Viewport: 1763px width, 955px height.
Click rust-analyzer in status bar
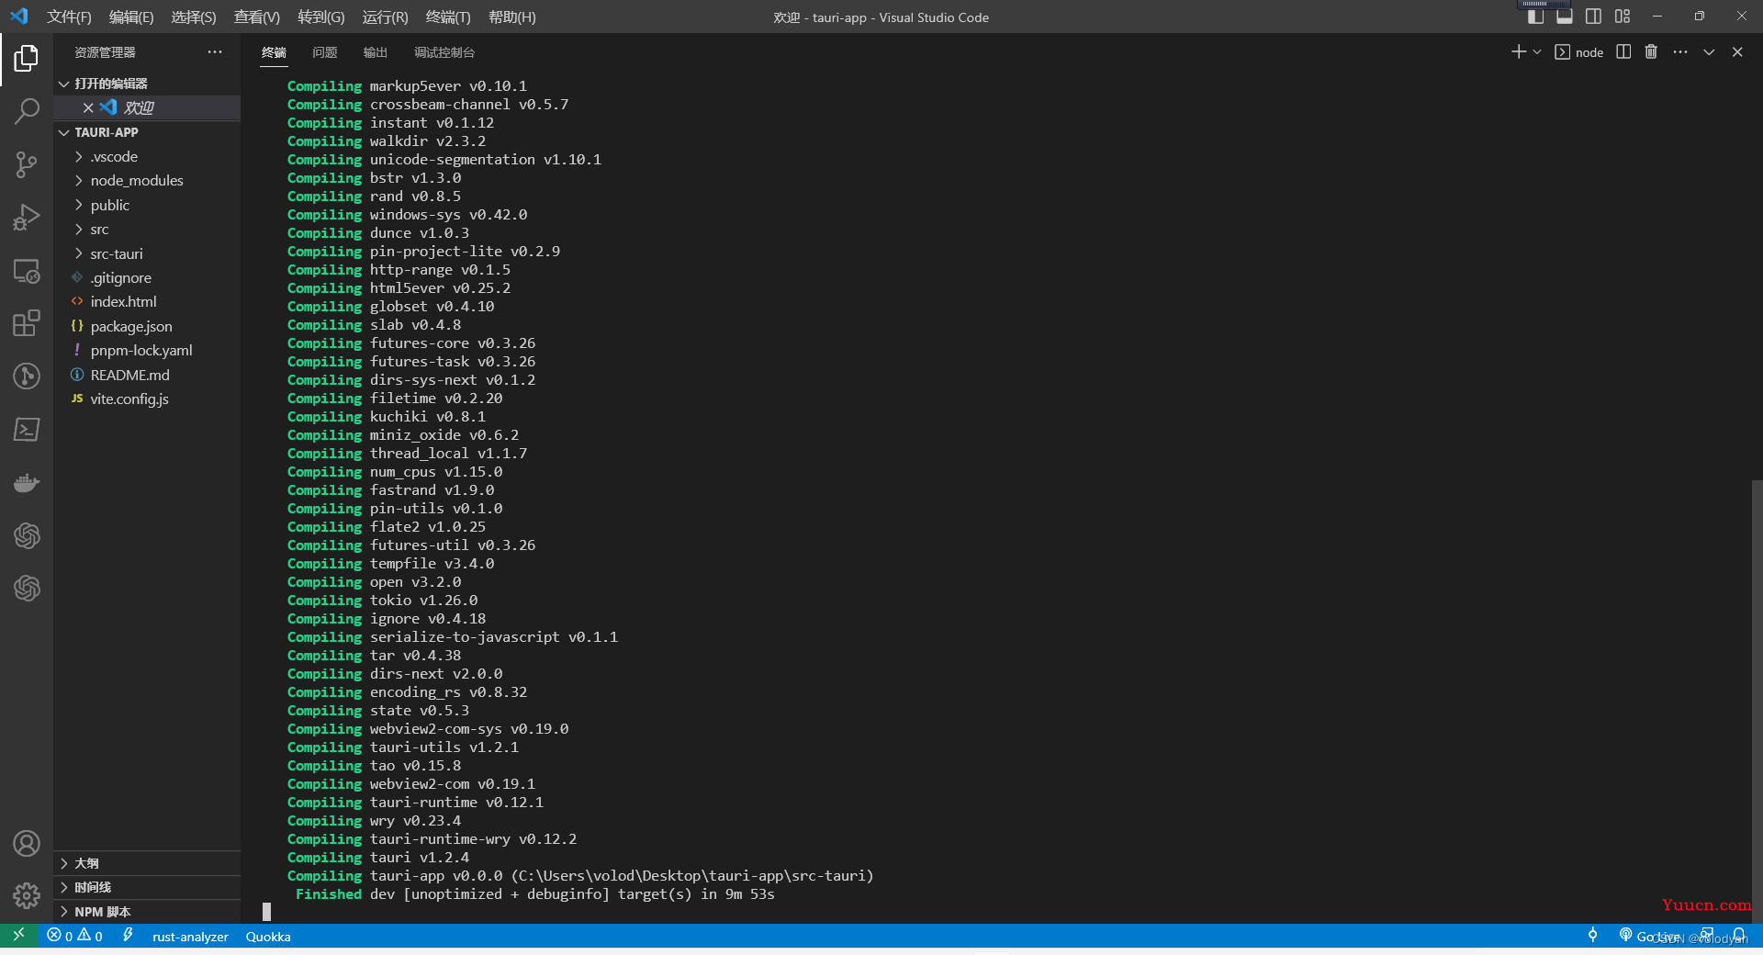pos(190,937)
